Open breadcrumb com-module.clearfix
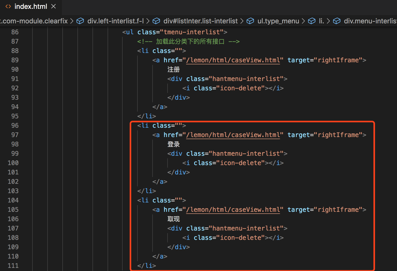Viewport: 397px width, 271px height. 34,21
